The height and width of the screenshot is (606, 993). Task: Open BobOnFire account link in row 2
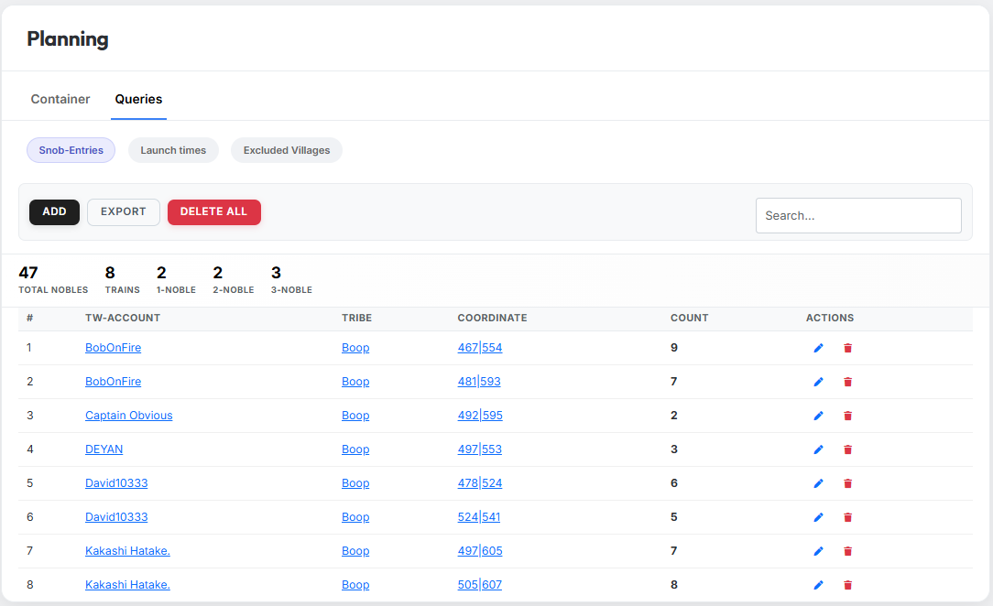(114, 382)
